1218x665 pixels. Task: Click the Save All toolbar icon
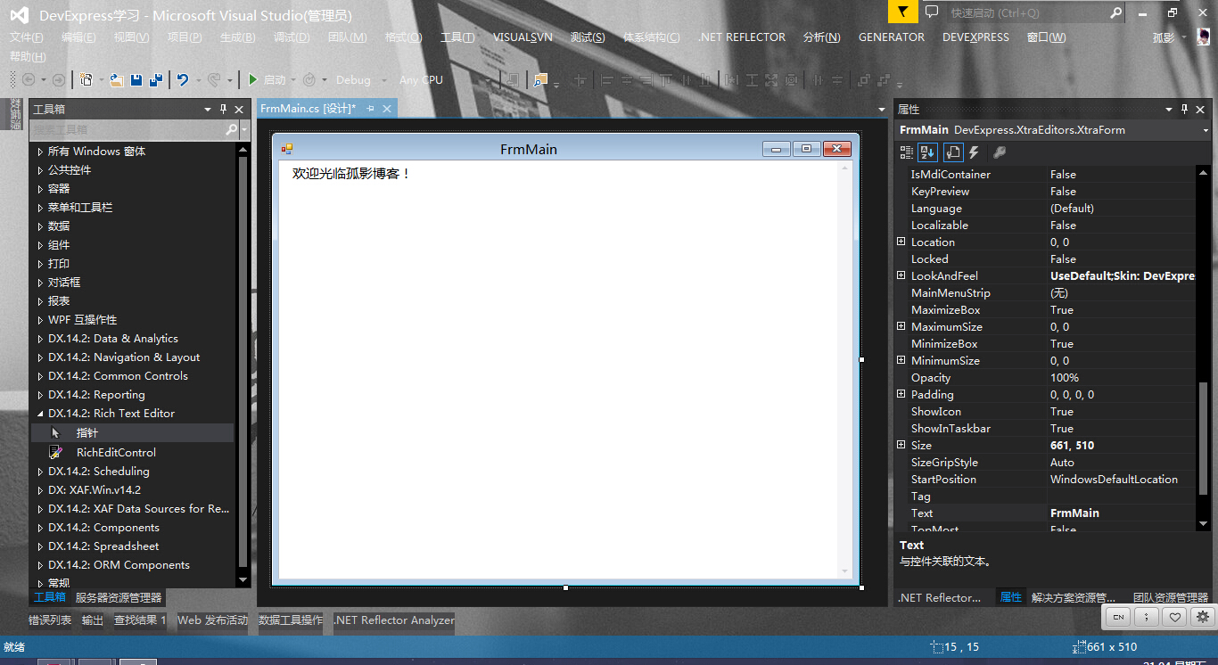tap(156, 79)
